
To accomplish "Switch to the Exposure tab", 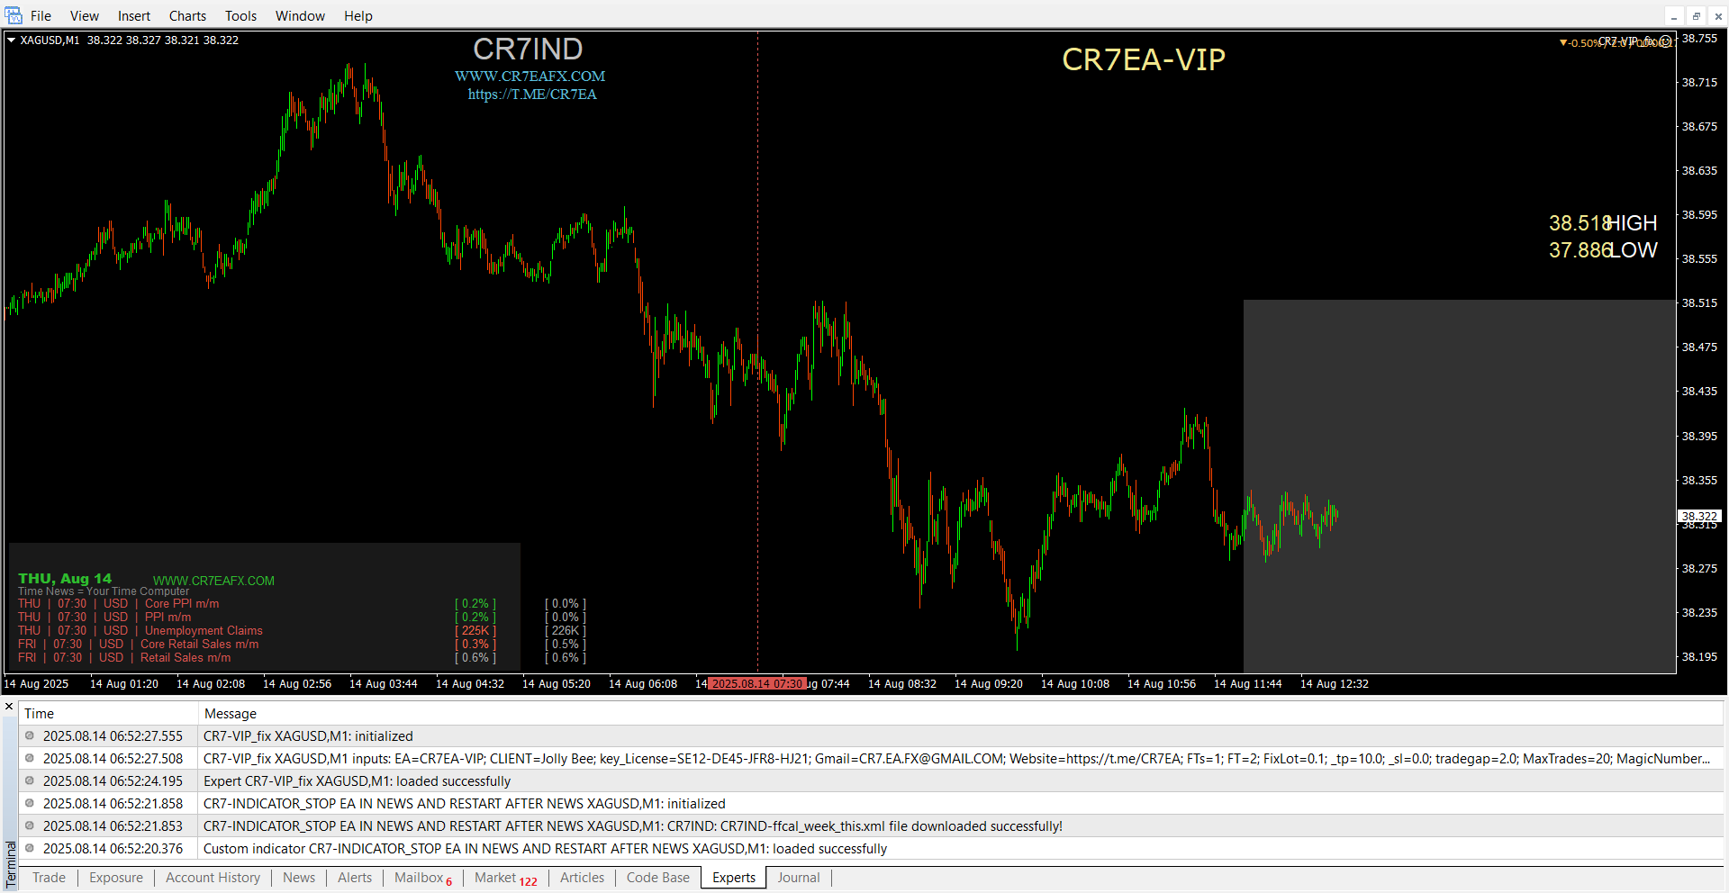I will pyautogui.click(x=116, y=878).
